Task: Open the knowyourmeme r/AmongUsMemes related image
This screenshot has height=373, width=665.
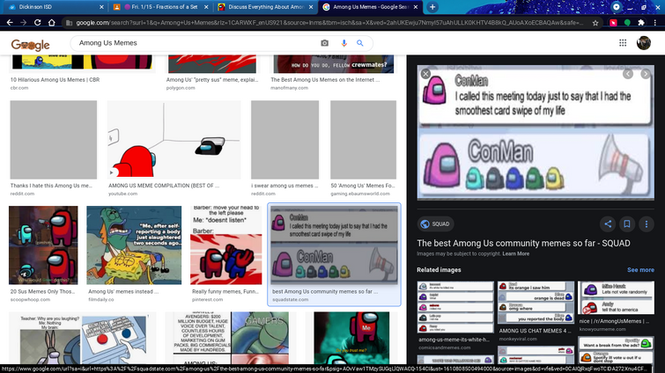Action: tap(616, 298)
